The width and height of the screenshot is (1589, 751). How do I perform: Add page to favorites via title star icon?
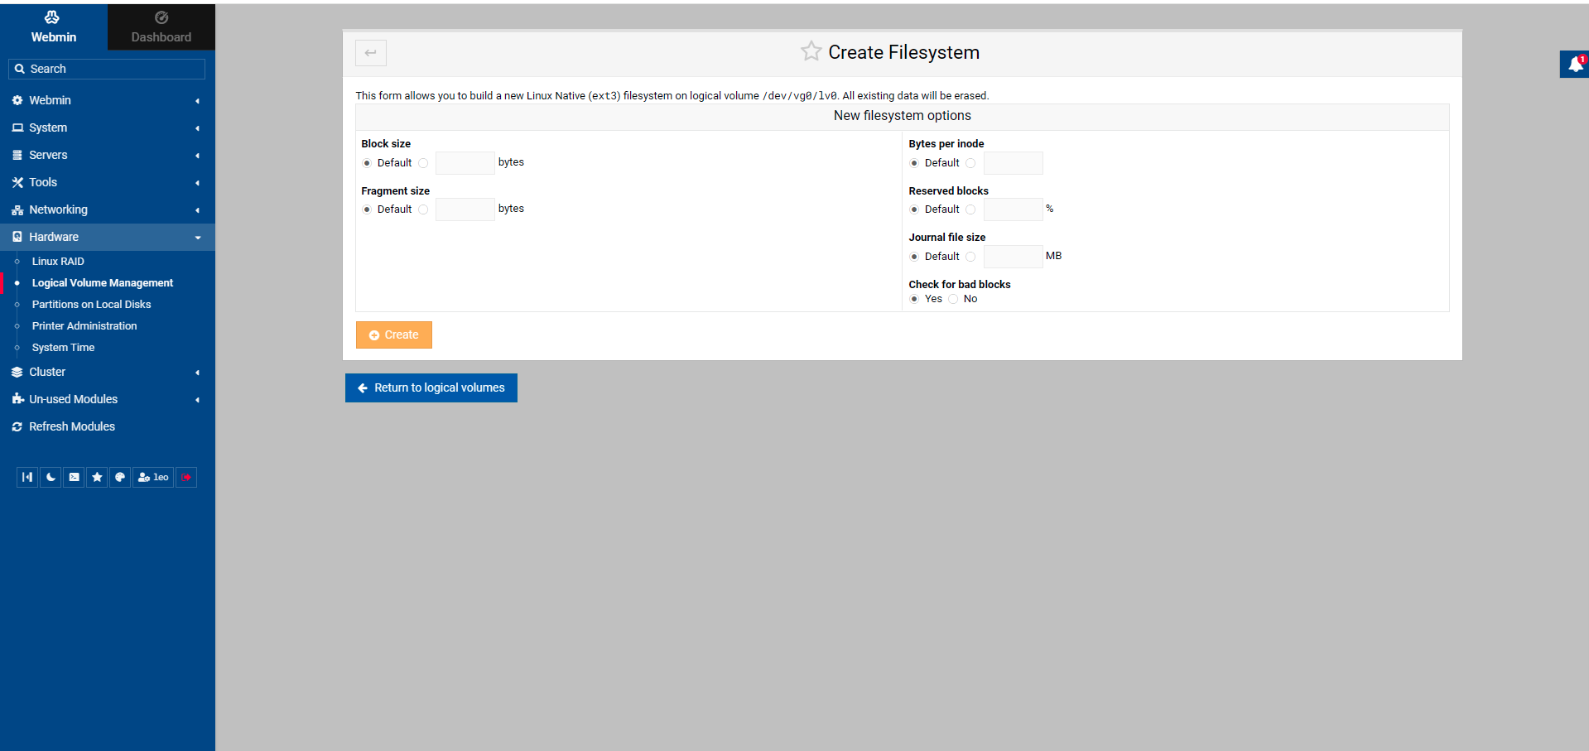point(811,51)
